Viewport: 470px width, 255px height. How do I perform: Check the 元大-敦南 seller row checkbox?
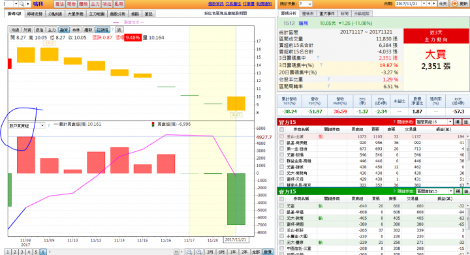(x=282, y=218)
